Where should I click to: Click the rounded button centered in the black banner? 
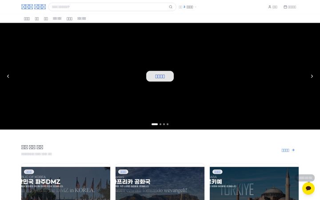click(x=160, y=76)
